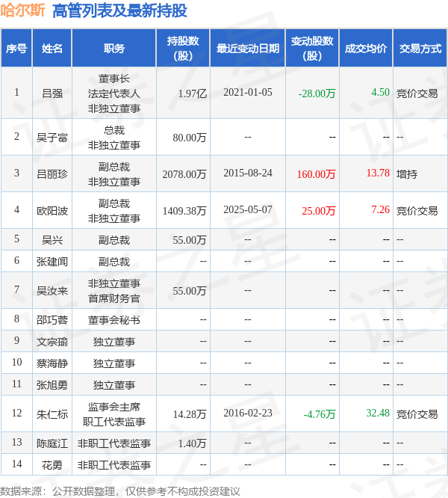Screen dimensions: 448x498
Task: Click 吕强's 竞价交易 transaction cell
Action: [417, 93]
